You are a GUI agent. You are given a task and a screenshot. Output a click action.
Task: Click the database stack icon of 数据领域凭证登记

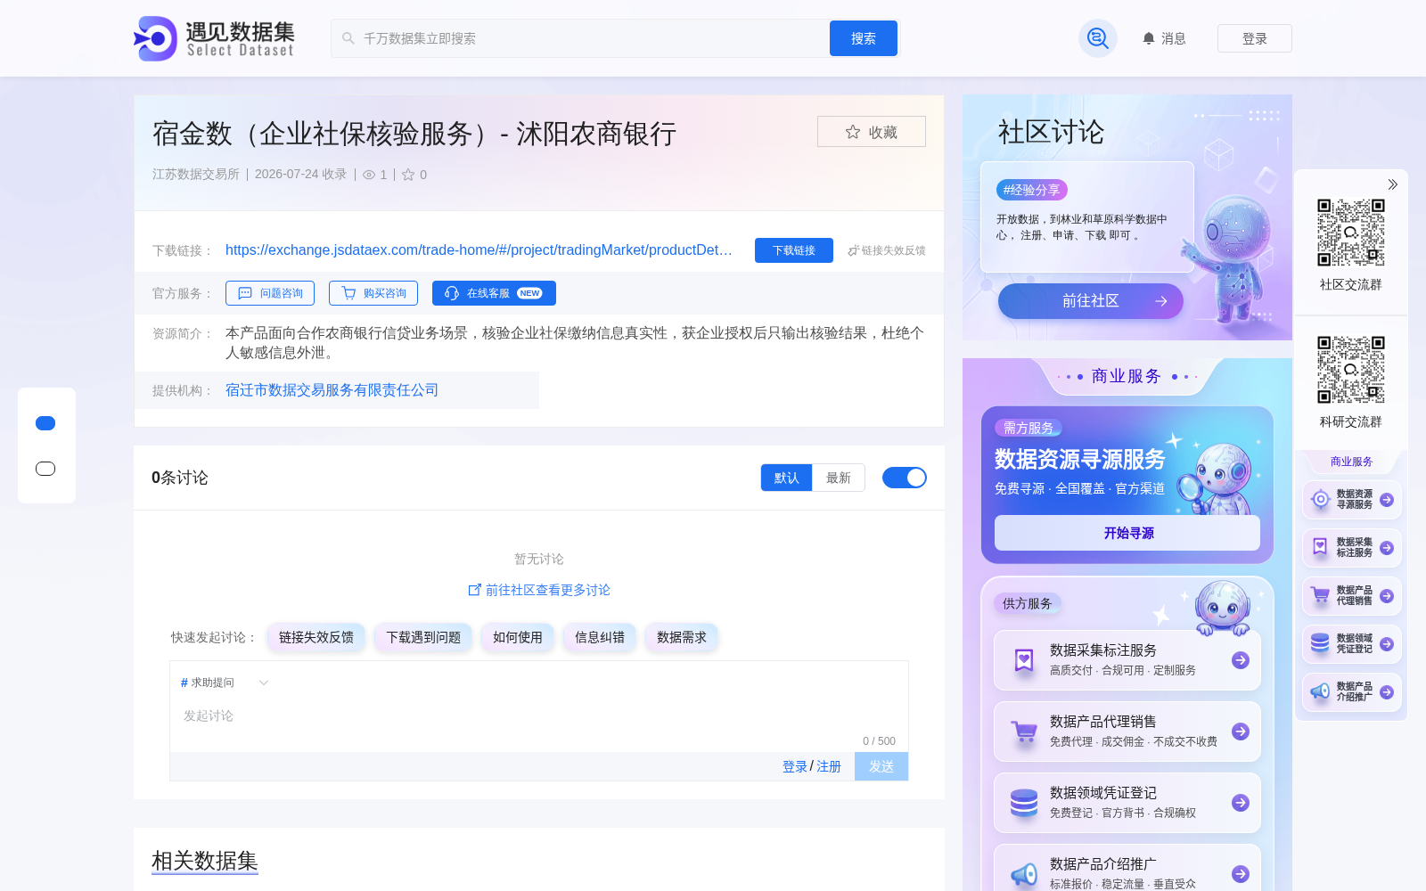coord(1024,803)
